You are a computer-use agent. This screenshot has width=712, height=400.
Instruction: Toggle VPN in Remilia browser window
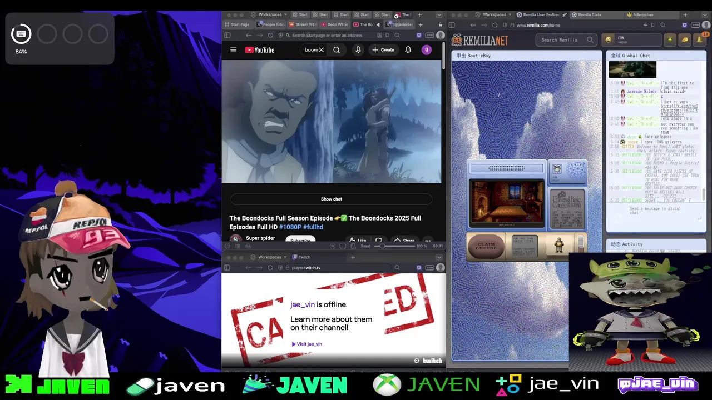tap(695, 25)
